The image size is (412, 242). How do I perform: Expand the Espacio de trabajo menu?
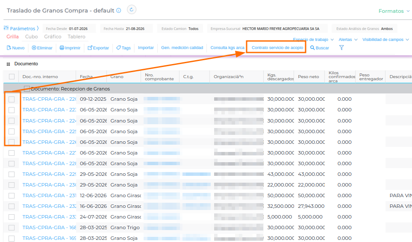tap(313, 39)
